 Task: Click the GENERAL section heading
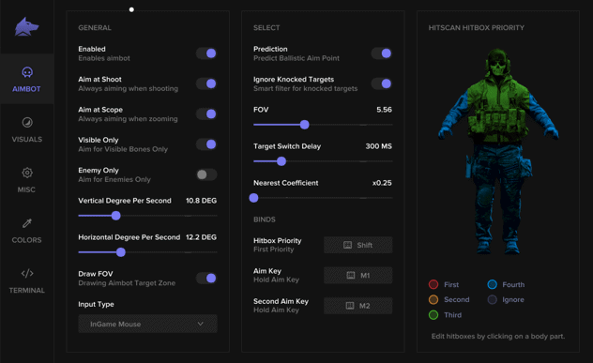pos(95,27)
